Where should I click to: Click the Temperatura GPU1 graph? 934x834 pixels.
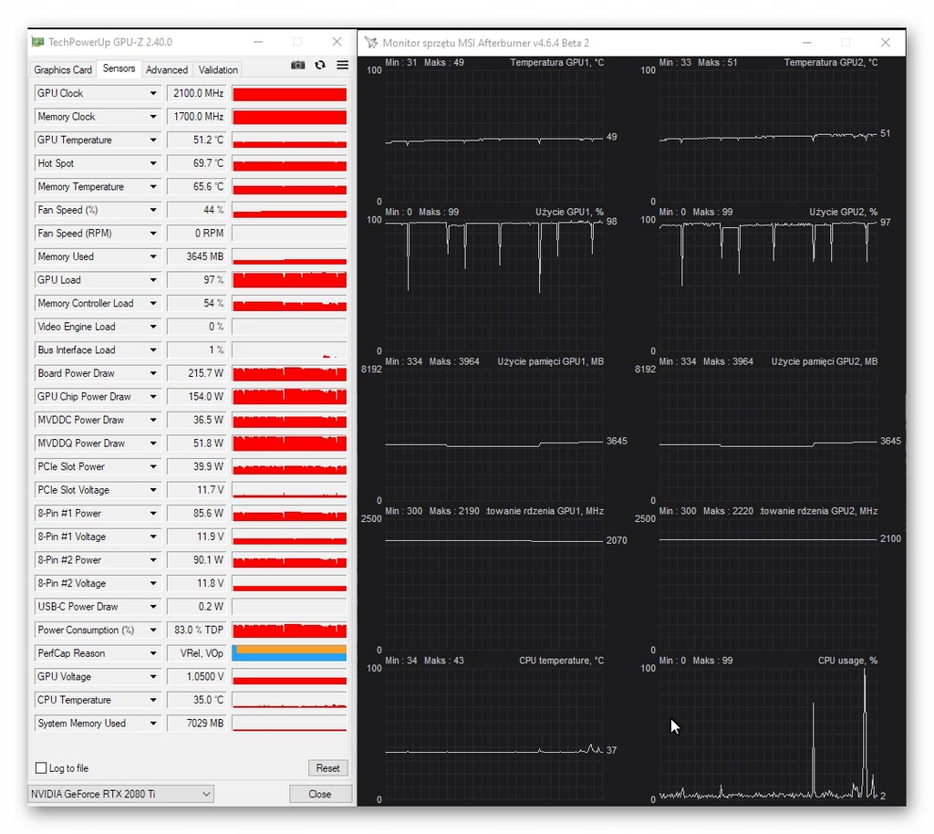(493, 136)
